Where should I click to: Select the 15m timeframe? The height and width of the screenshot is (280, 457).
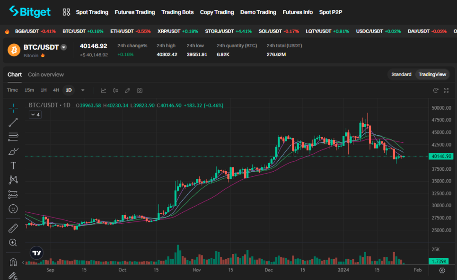click(29, 90)
